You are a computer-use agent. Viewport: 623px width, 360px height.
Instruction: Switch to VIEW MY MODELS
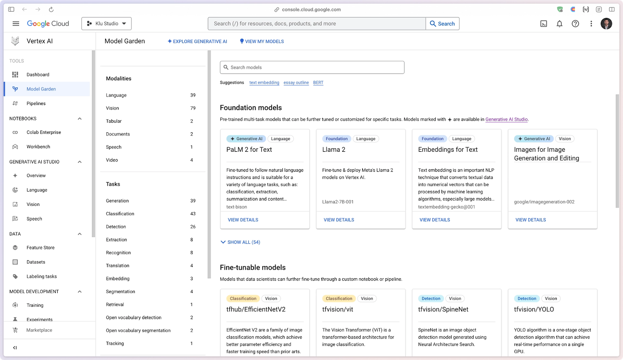pos(262,41)
